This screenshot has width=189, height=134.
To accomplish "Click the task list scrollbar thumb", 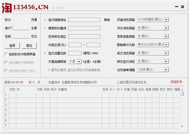I will 182,94.
